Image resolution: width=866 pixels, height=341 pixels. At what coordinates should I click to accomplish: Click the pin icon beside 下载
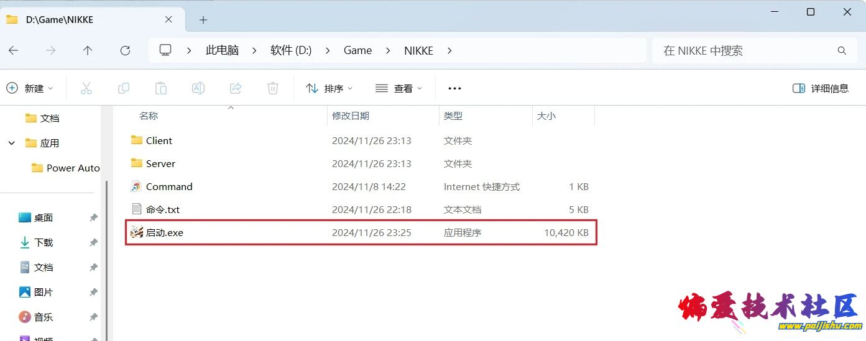[93, 242]
